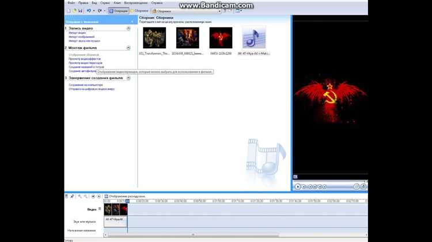
Task: Click the Back to start preview button
Action: click(310, 187)
